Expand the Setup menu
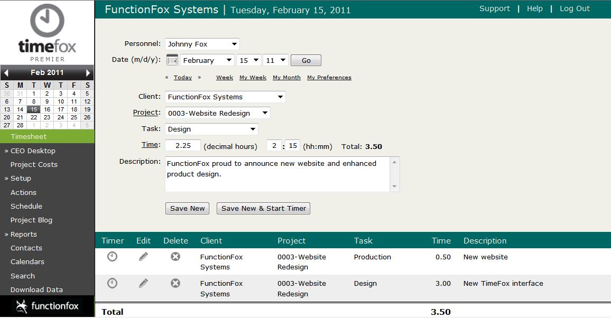The width and height of the screenshot is (611, 318). coord(17,178)
